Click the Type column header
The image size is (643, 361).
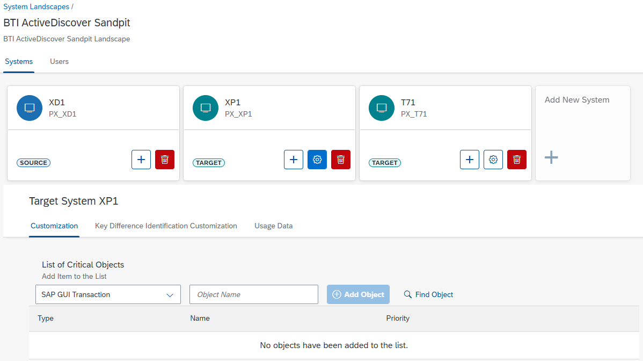coord(46,319)
